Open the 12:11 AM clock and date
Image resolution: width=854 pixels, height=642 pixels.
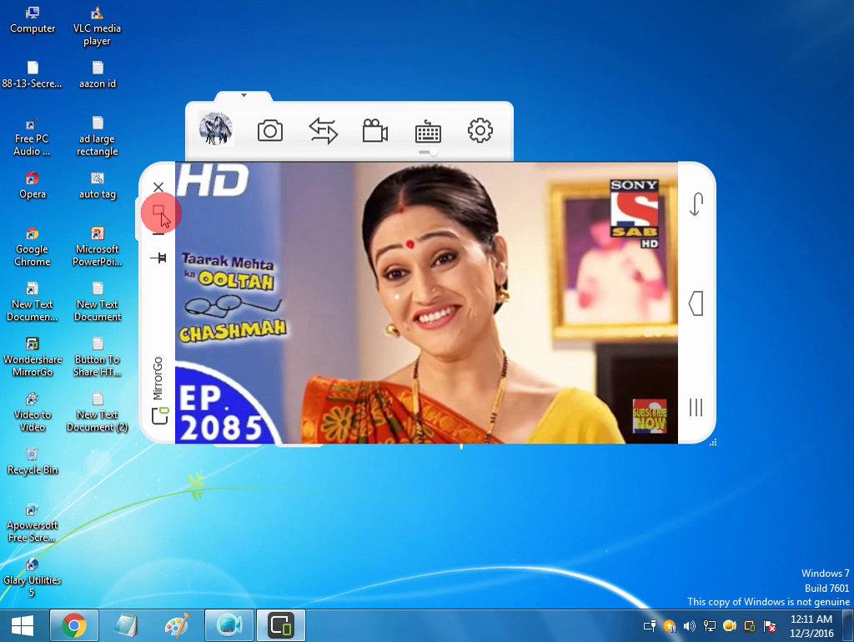pos(811,625)
